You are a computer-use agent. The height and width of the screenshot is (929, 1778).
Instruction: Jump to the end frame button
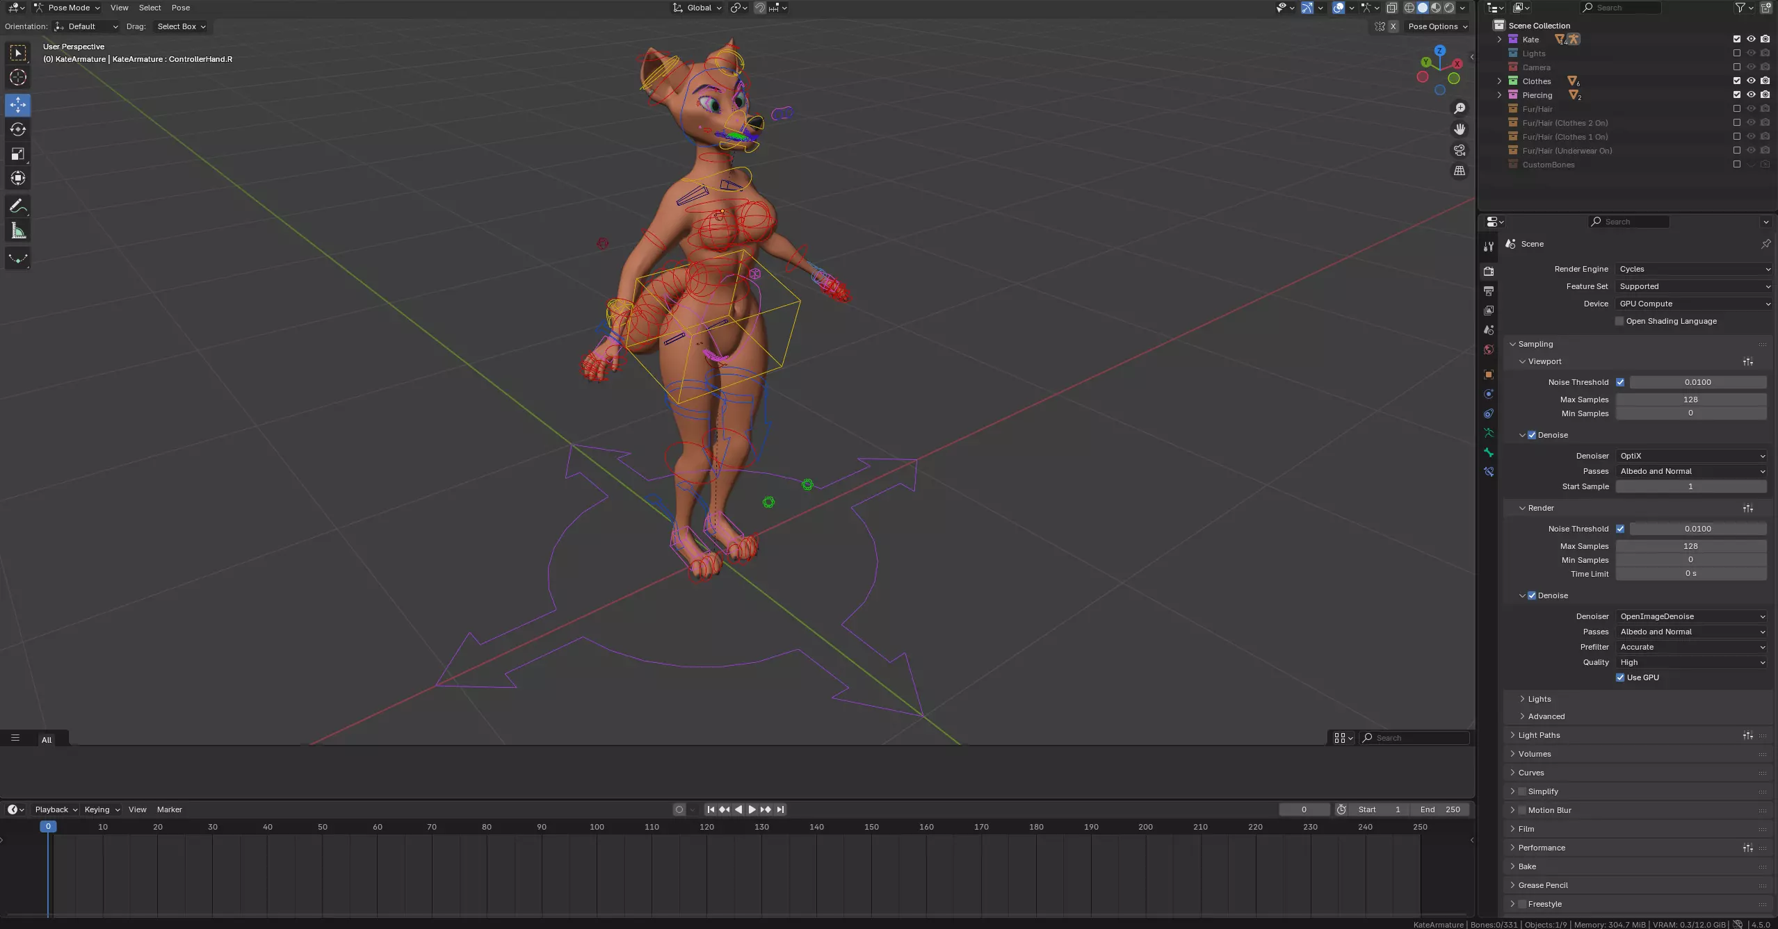[x=780, y=809]
